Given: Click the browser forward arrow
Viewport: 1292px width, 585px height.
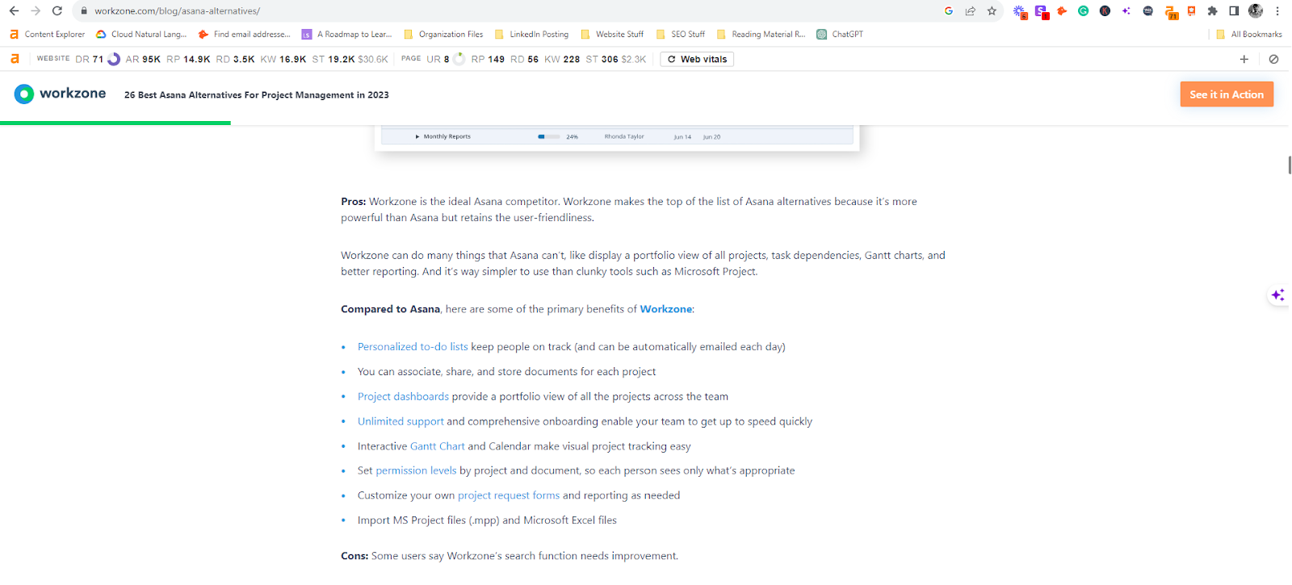Looking at the screenshot, I should click(36, 11).
